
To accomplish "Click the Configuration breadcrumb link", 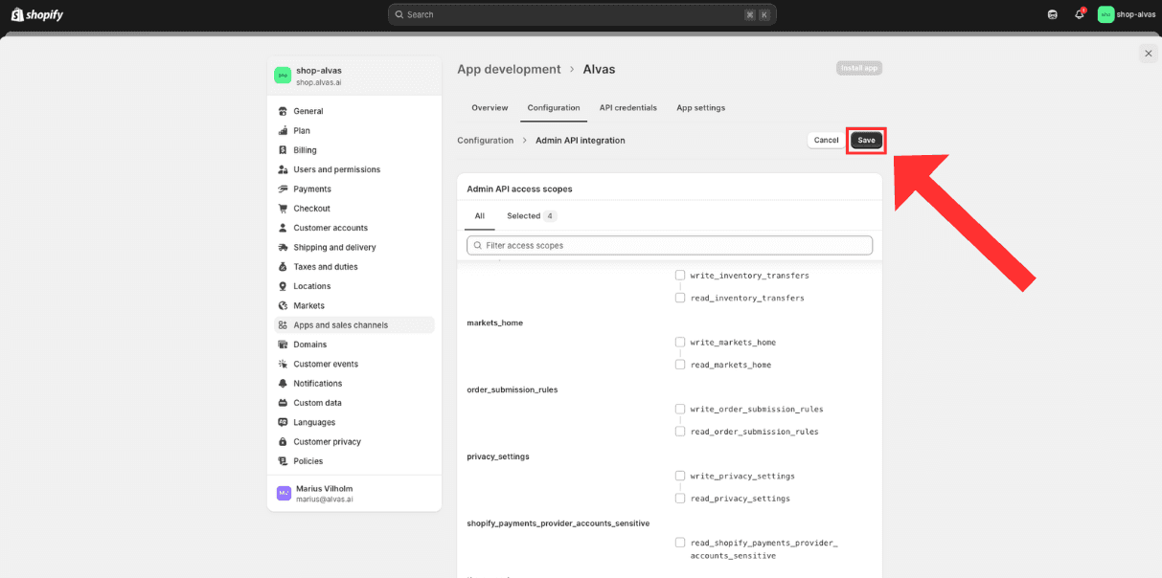I will (486, 141).
